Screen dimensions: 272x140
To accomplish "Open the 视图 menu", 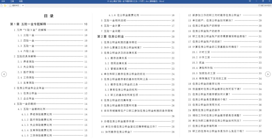I will [x=21, y=1].
